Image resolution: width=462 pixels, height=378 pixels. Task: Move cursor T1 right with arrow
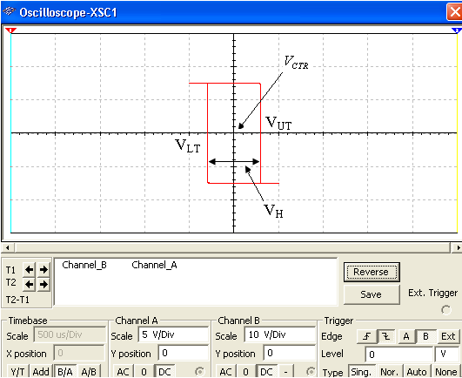point(44,269)
